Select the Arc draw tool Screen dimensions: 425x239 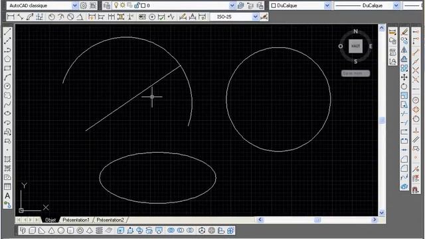[x=7, y=77]
